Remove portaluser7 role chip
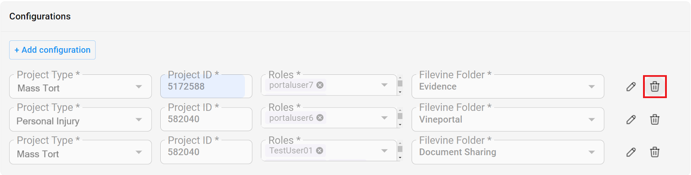691x175 pixels. [320, 85]
